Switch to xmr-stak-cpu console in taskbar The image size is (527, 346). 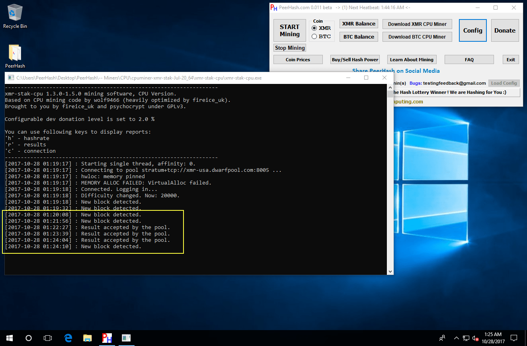click(126, 338)
